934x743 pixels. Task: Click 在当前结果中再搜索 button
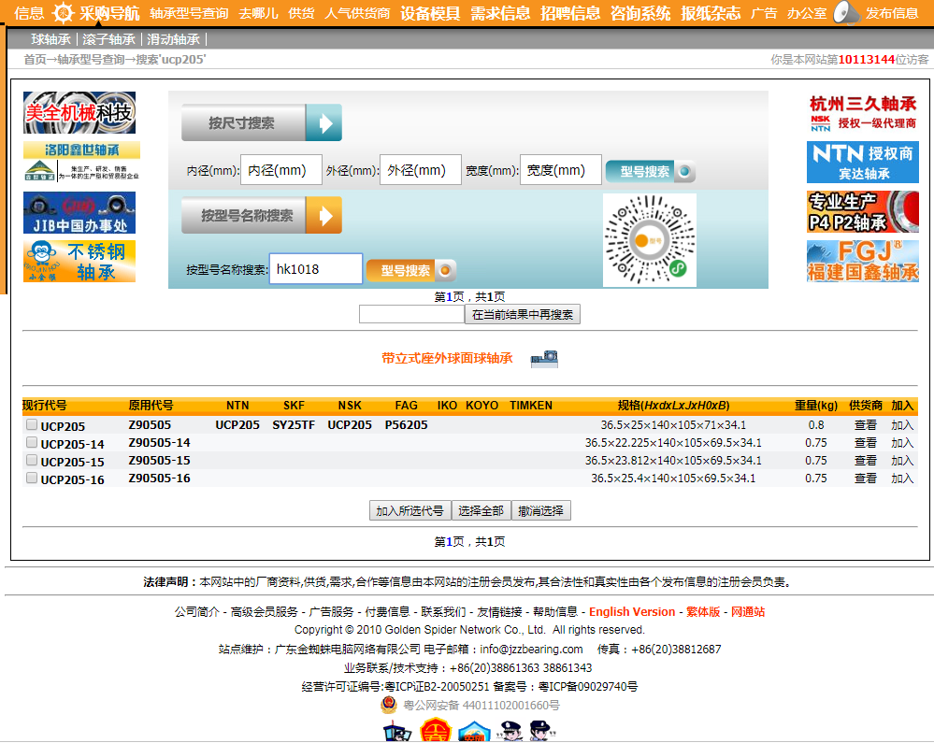coord(523,314)
